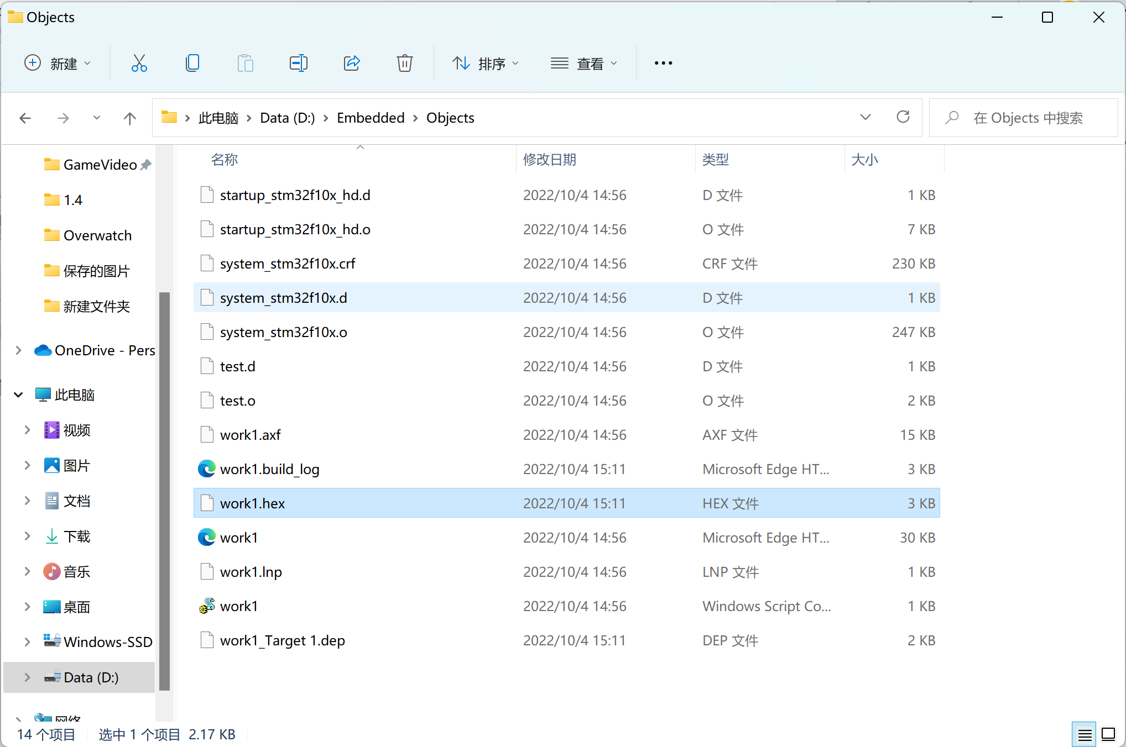This screenshot has height=747, width=1126.
Task: Click the Paste clipboard icon
Action: click(245, 63)
